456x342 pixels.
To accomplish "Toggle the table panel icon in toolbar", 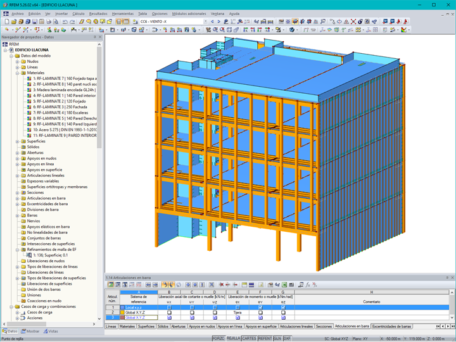I will coord(126,22).
